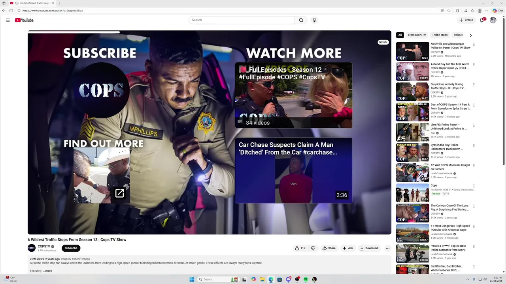Open Car Chase Suspects end screen video
Screen dimensions: 506x284
293,170
